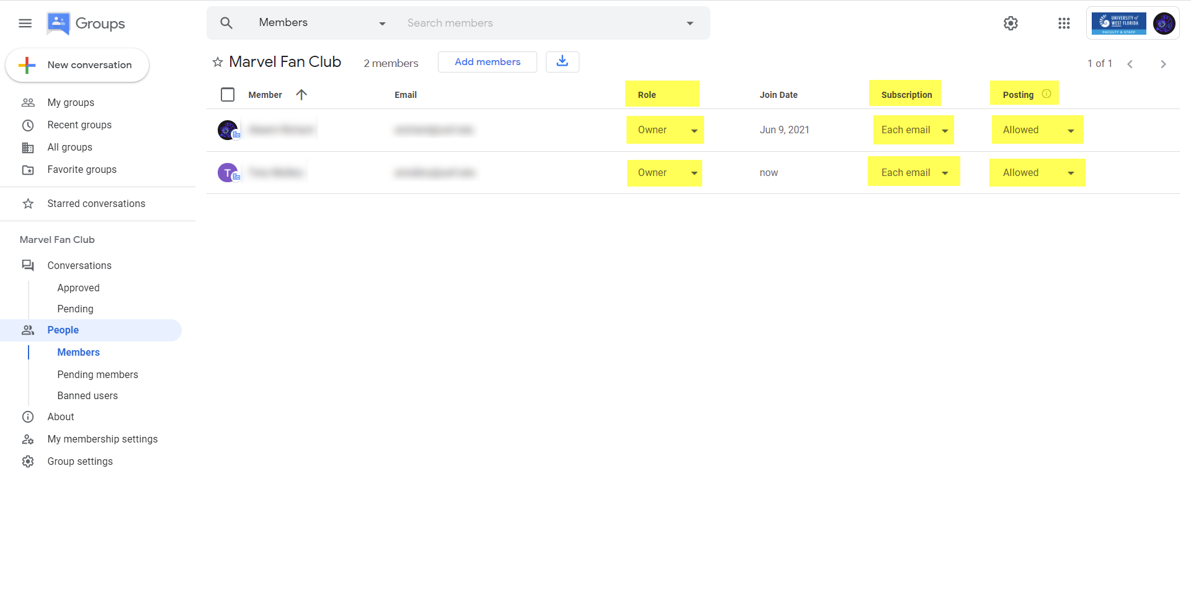The height and width of the screenshot is (590, 1191).
Task: Click the All groups building icon
Action: coord(28,147)
